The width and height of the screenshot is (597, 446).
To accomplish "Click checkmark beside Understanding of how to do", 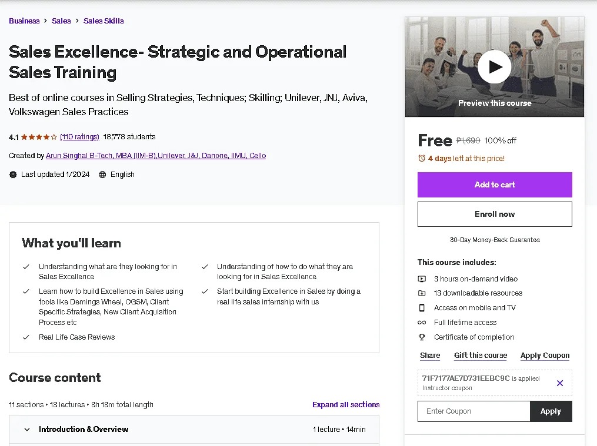I will [x=205, y=267].
